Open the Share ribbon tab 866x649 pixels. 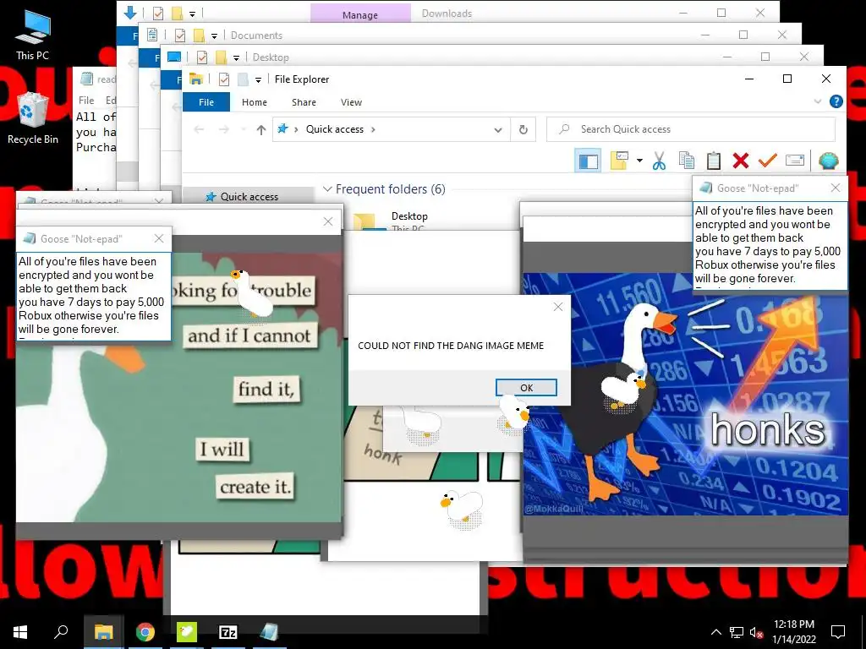304,102
